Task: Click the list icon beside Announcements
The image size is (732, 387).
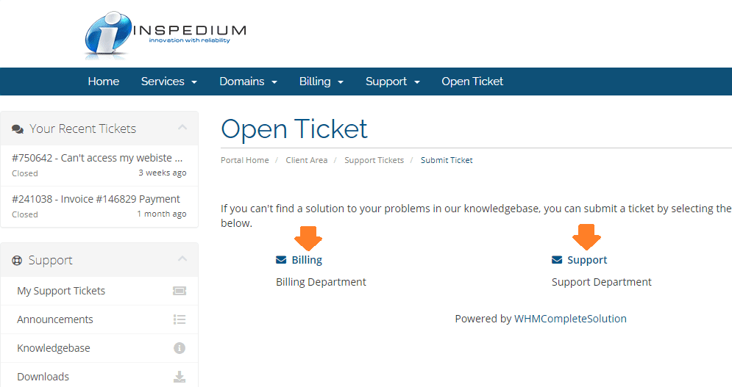Action: (180, 319)
